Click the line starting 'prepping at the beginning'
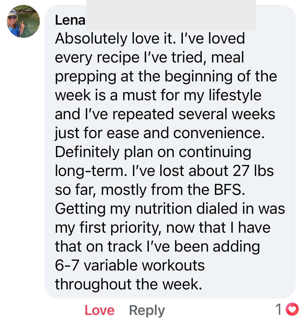The width and height of the screenshot is (304, 327). [x=166, y=76]
